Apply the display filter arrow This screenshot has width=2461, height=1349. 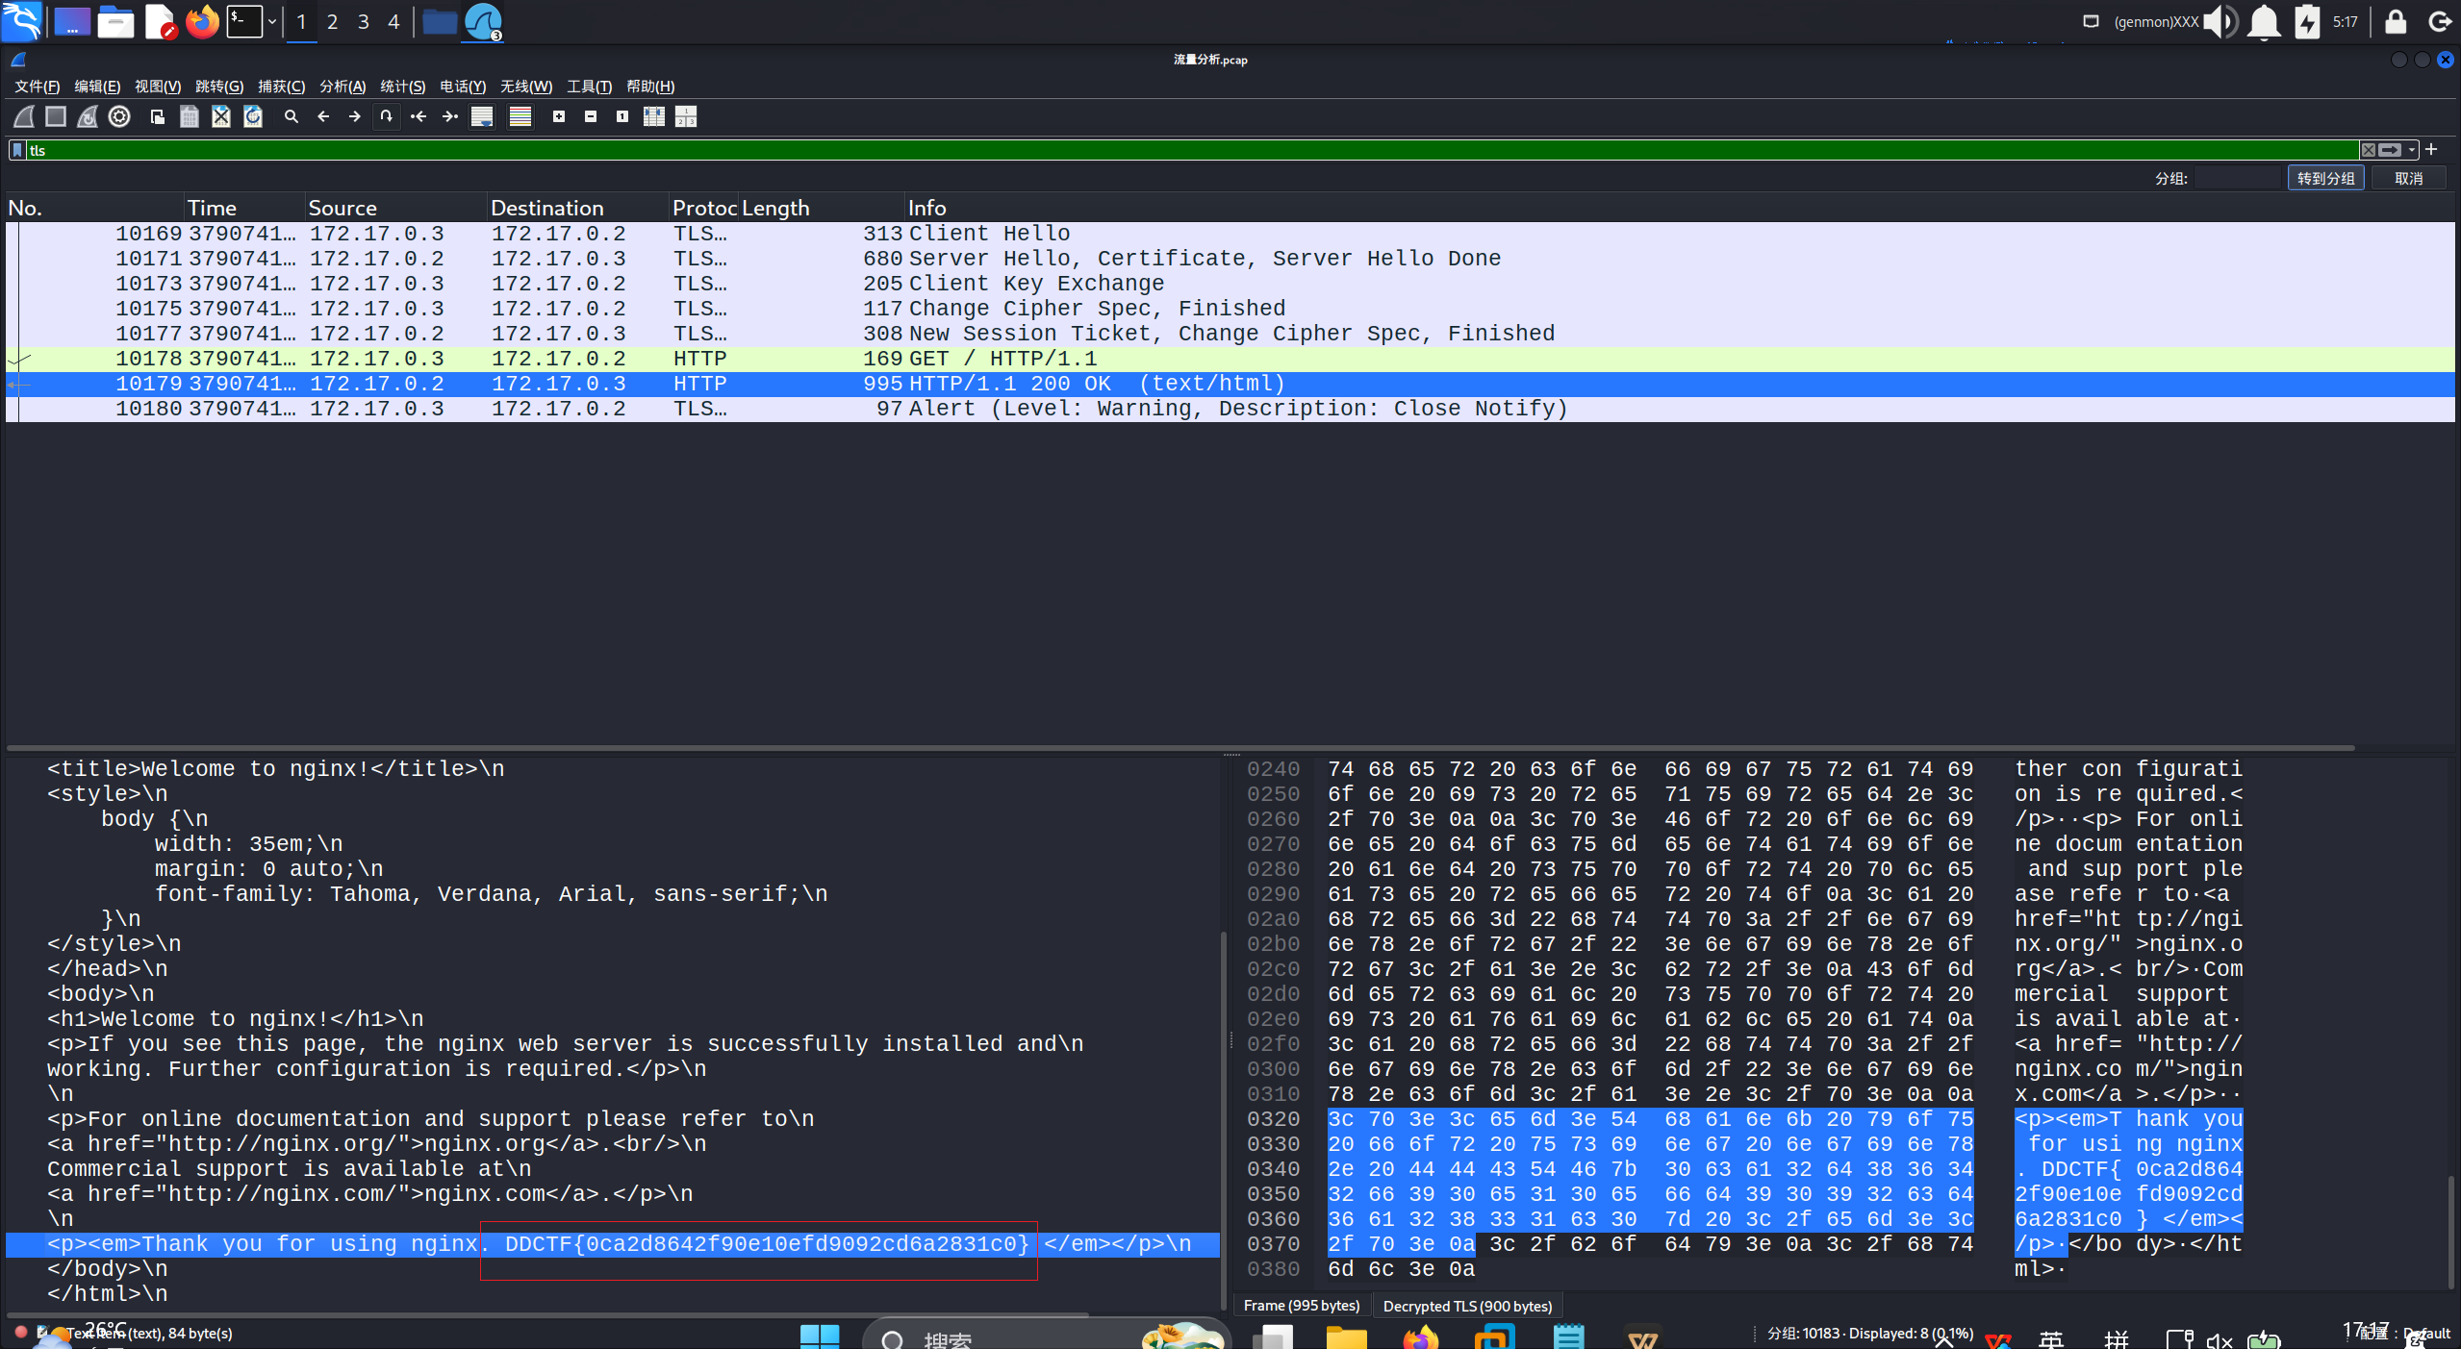click(2390, 150)
